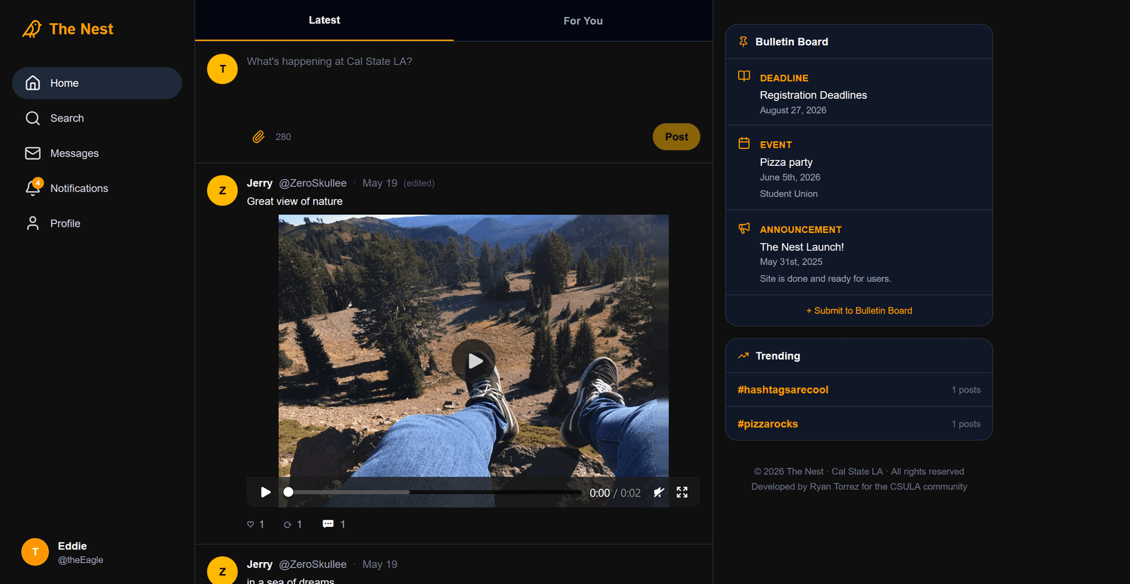Switch to the Latest tab

pos(324,20)
